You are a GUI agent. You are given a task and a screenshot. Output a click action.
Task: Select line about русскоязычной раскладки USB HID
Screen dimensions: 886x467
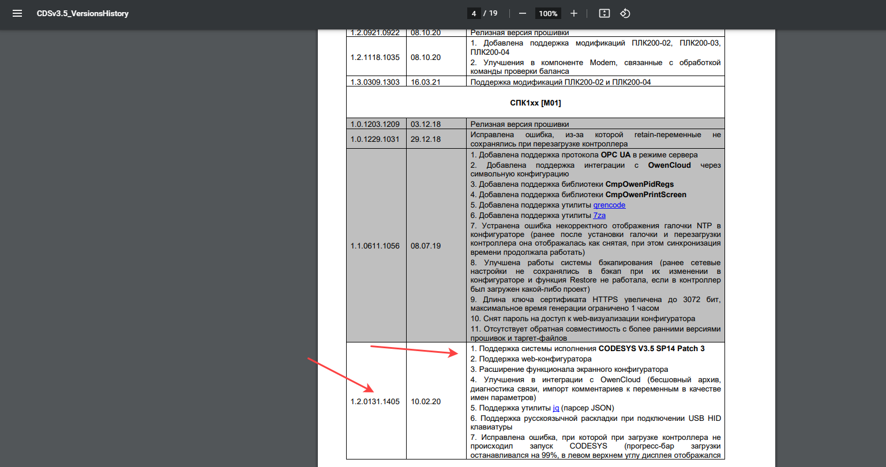[x=596, y=423]
